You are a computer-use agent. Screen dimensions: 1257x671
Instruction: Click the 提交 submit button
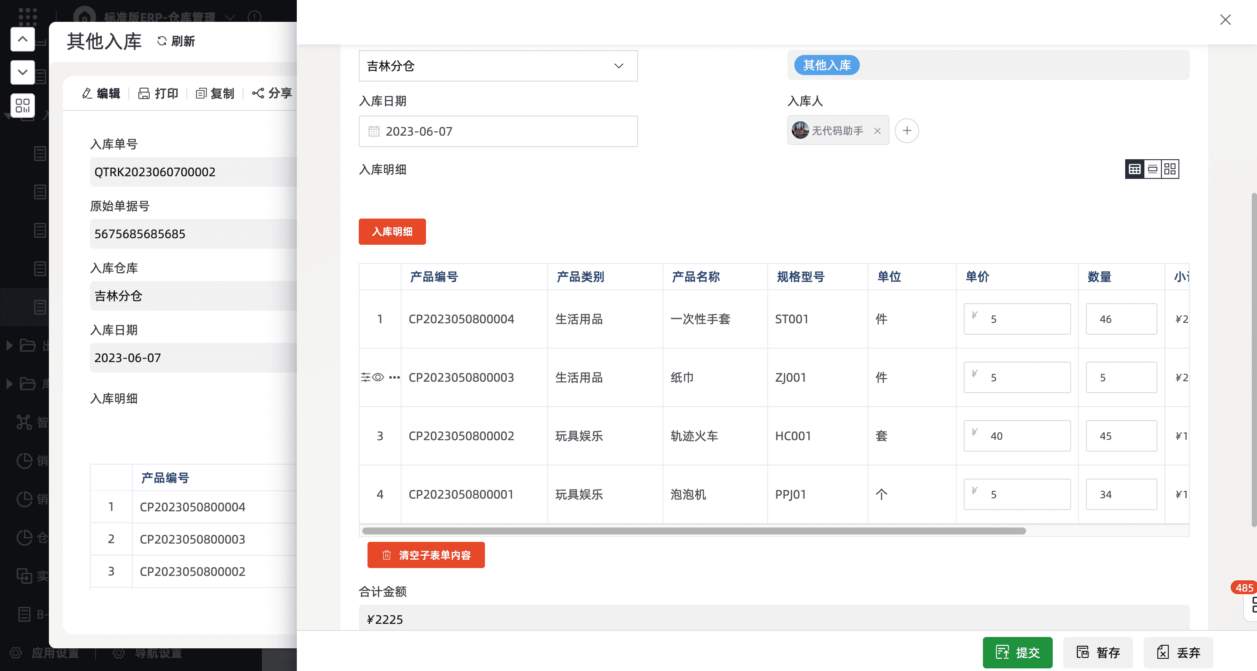point(1017,653)
